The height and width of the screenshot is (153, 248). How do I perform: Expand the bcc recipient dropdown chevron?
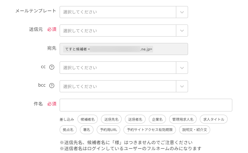click(x=182, y=86)
